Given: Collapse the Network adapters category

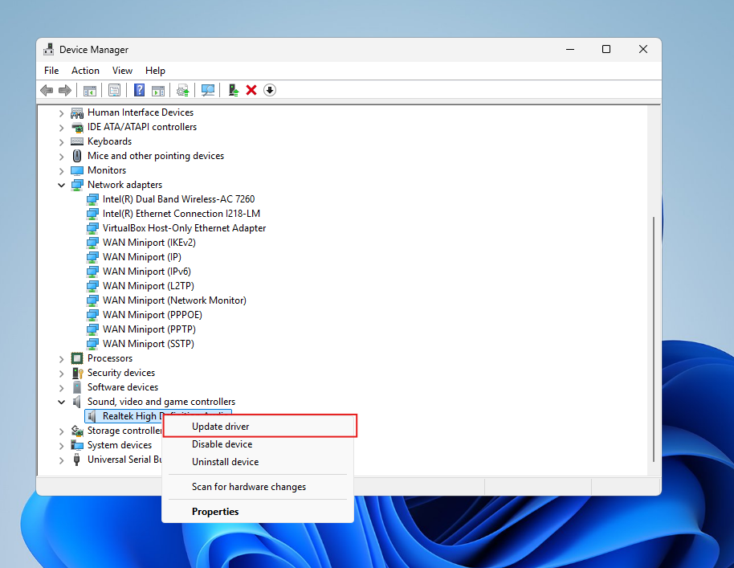Looking at the screenshot, I should coord(62,185).
